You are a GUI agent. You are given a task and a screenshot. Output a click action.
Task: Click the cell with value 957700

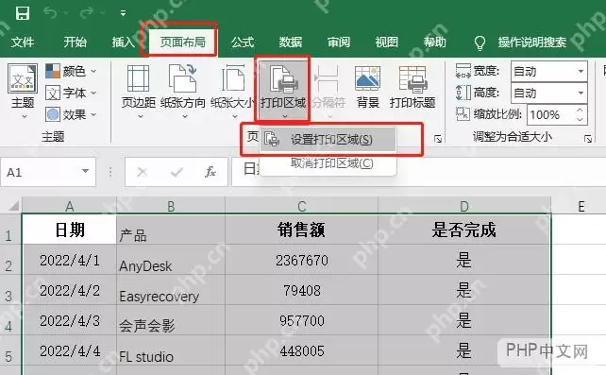[301, 320]
